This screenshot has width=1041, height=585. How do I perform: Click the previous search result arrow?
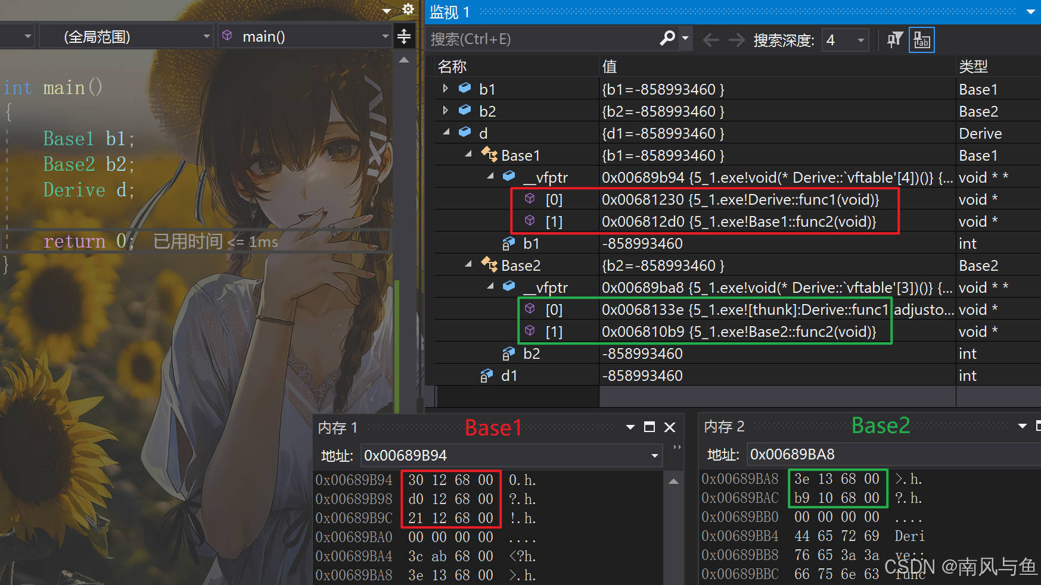[711, 40]
